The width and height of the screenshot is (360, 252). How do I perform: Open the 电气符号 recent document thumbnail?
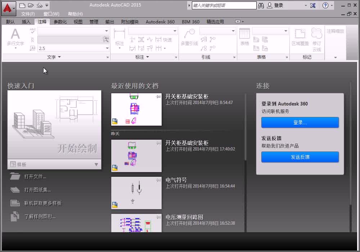[x=136, y=193]
